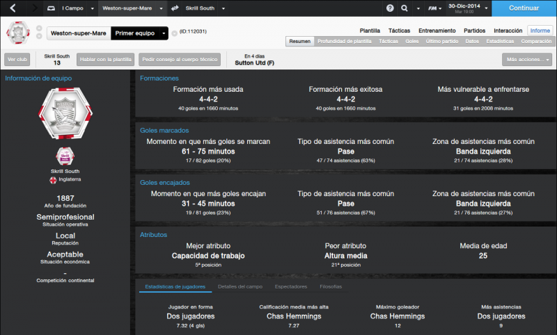Viewport: 557px width, 335px height.
Task: Open Skrill South in top bar
Action: 200,8
